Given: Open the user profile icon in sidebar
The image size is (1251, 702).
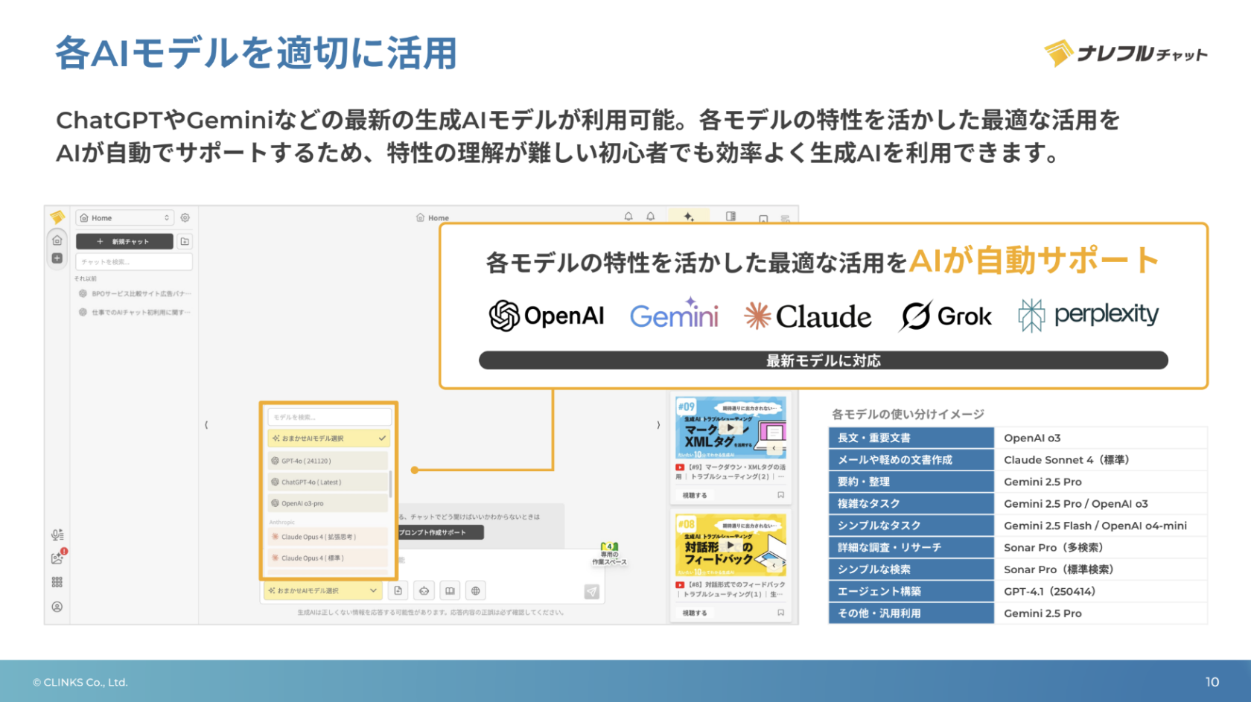Looking at the screenshot, I should pyautogui.click(x=57, y=607).
